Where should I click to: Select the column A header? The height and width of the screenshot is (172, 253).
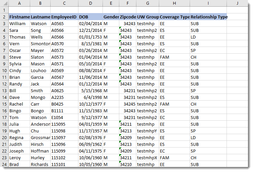pos(19,4)
